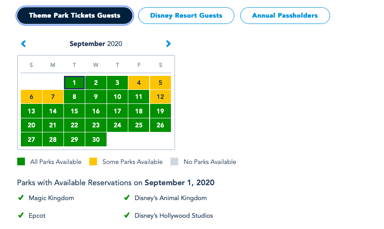The image size is (384, 229).
Task: Go to previous month using left arrow
Action: click(24, 44)
